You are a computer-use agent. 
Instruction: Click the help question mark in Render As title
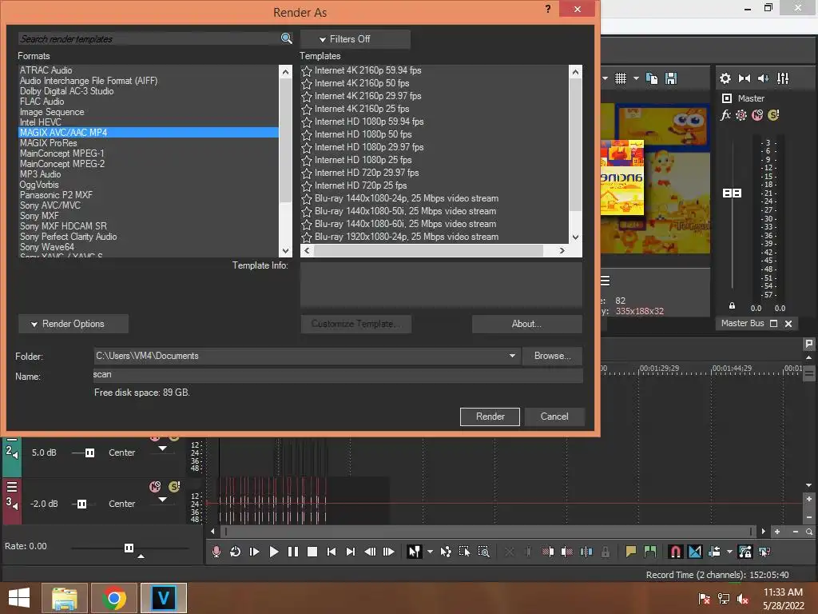(548, 9)
